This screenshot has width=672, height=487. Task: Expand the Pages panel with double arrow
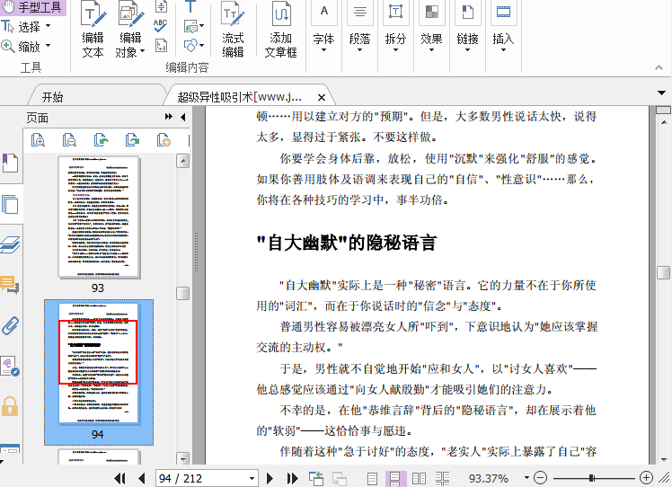point(168,117)
